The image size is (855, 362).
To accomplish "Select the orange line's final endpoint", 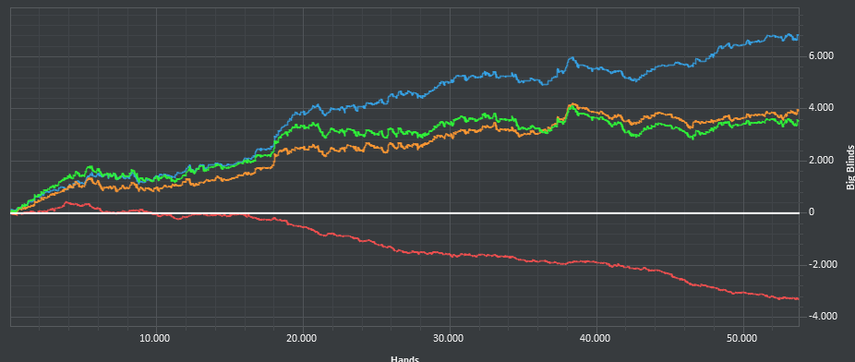I will [x=799, y=111].
